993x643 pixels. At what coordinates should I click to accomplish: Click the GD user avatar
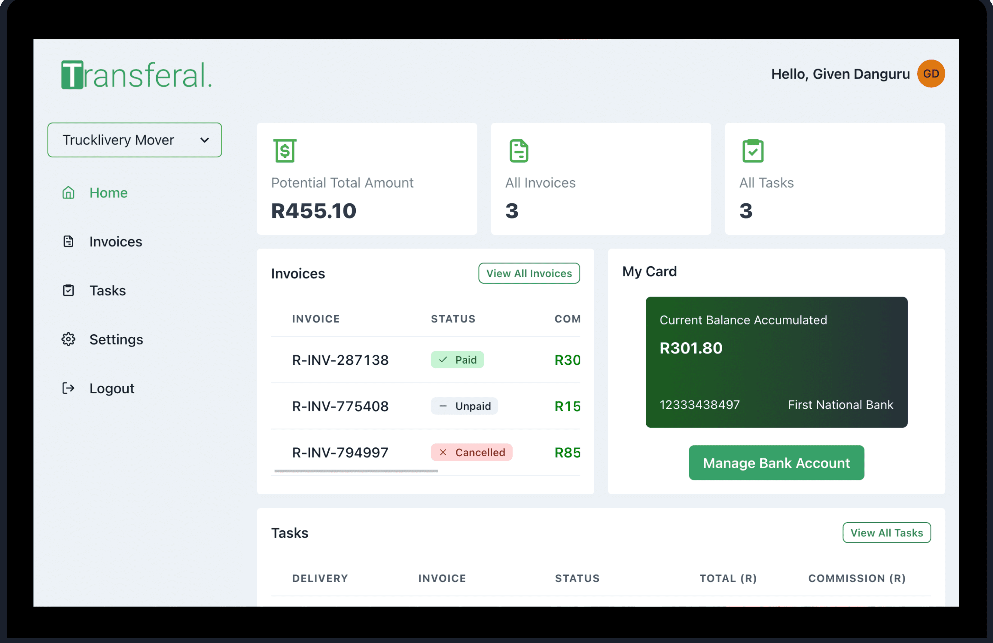[931, 74]
